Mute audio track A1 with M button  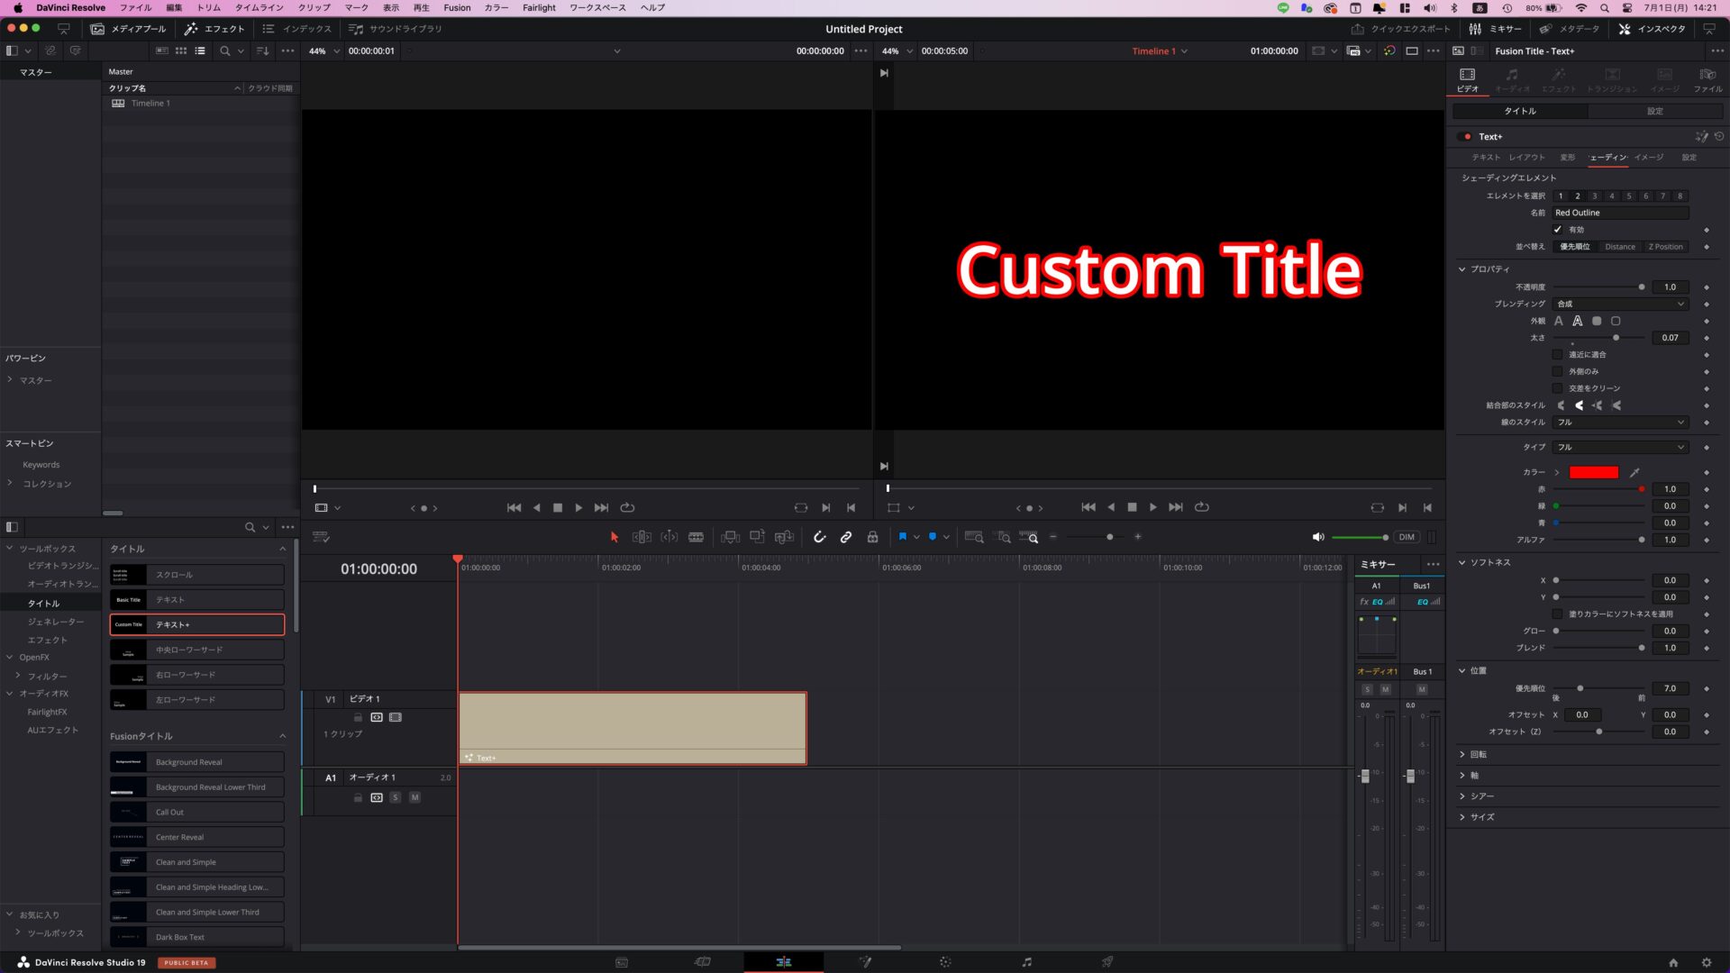tap(414, 797)
